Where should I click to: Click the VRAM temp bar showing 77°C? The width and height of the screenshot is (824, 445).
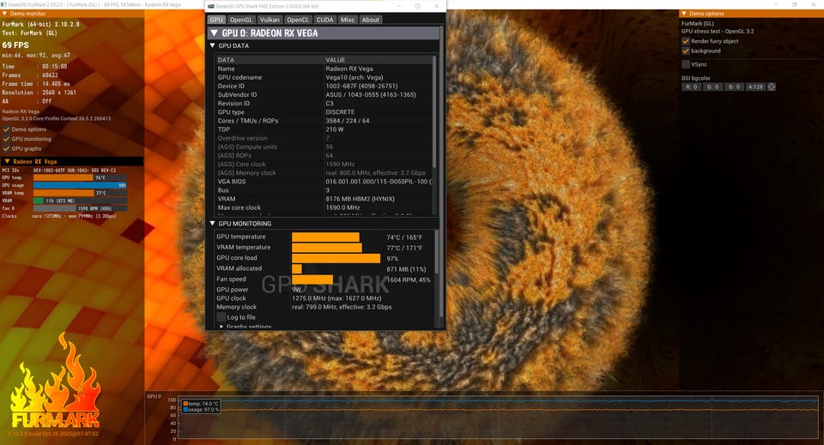coord(80,193)
